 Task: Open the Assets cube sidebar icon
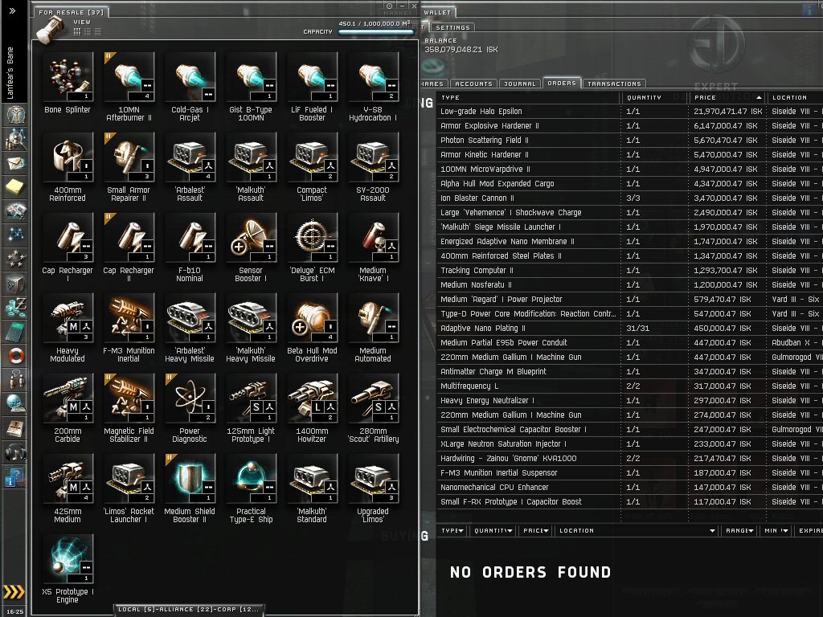point(15,284)
